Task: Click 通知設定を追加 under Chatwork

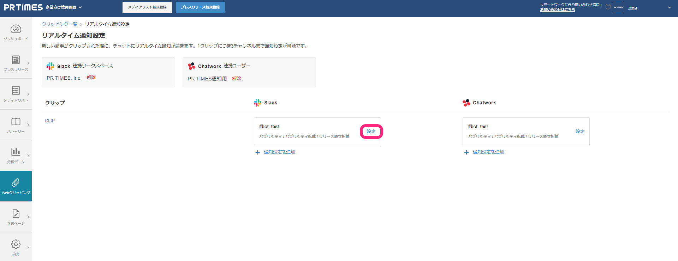Action: pyautogui.click(x=488, y=152)
